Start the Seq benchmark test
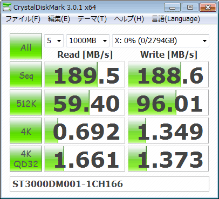219x199 pixels. [26, 74]
